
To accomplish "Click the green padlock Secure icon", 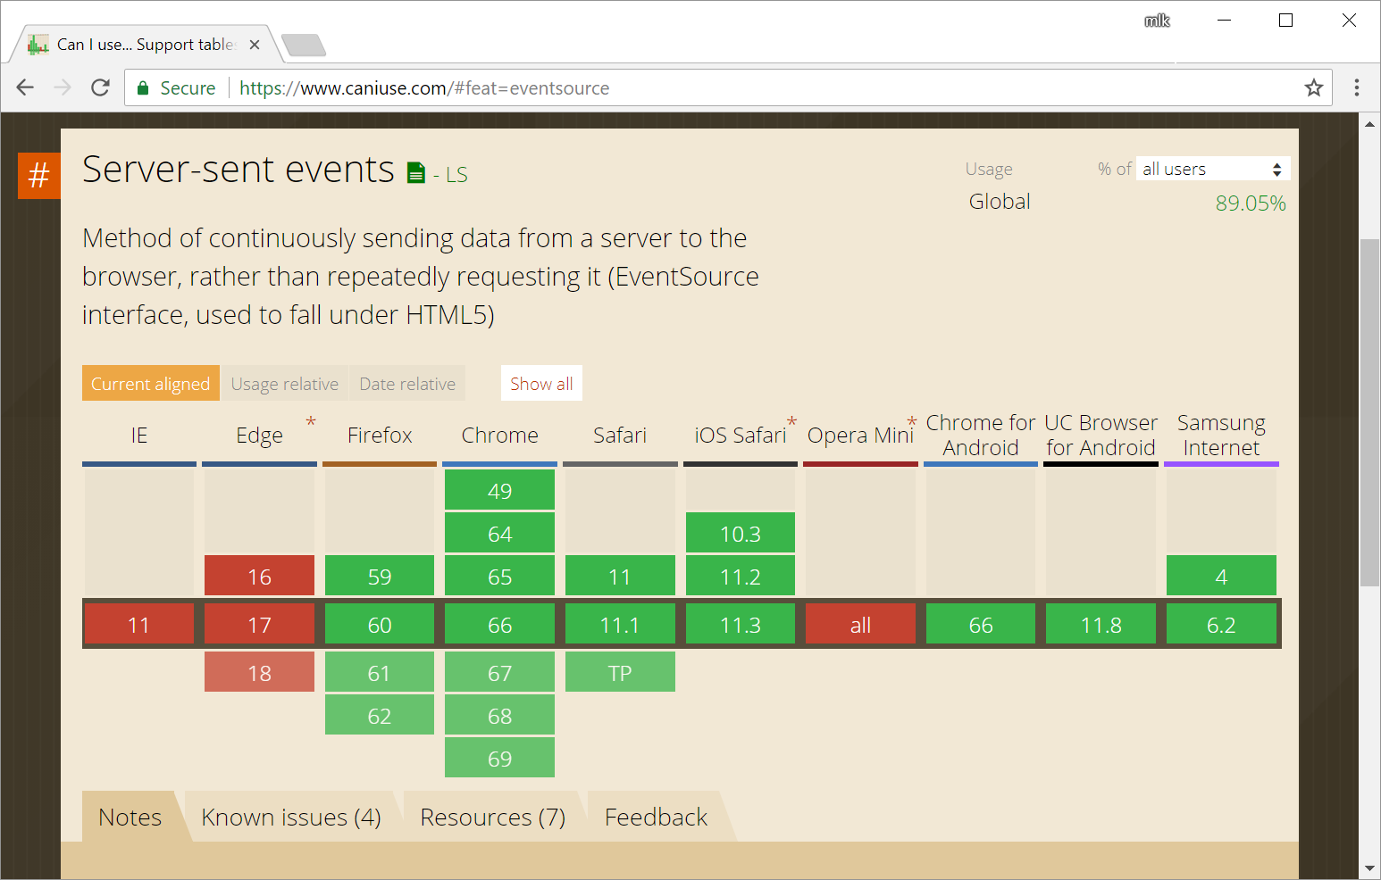I will point(143,87).
